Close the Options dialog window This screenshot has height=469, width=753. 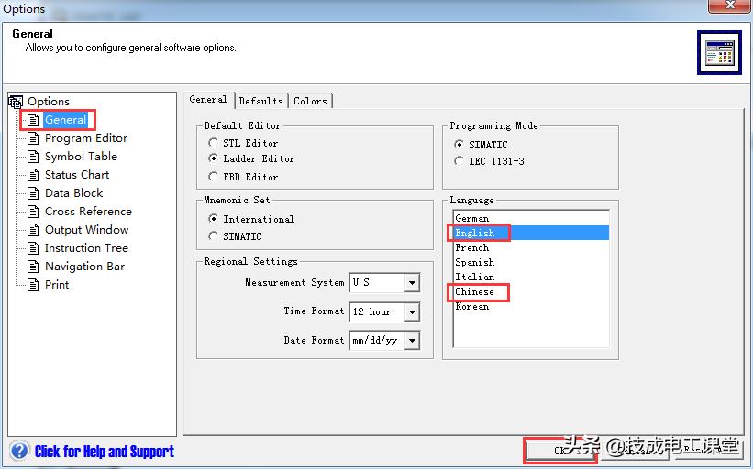click(730, 5)
